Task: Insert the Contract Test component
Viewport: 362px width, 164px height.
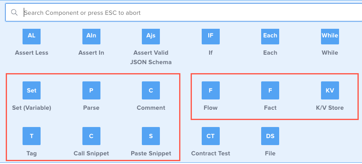Action: [x=211, y=136]
